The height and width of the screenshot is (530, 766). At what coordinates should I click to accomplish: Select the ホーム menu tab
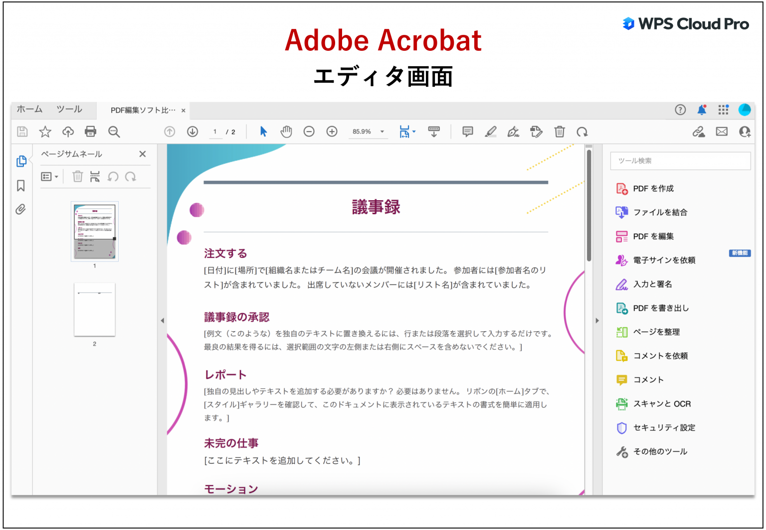tap(29, 110)
